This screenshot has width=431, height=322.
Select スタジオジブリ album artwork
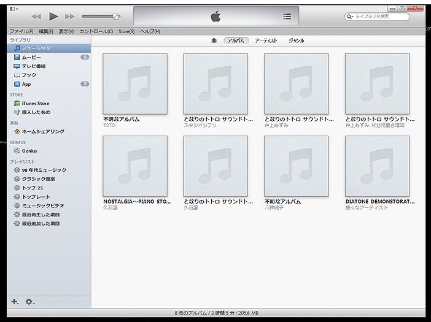pos(215,84)
